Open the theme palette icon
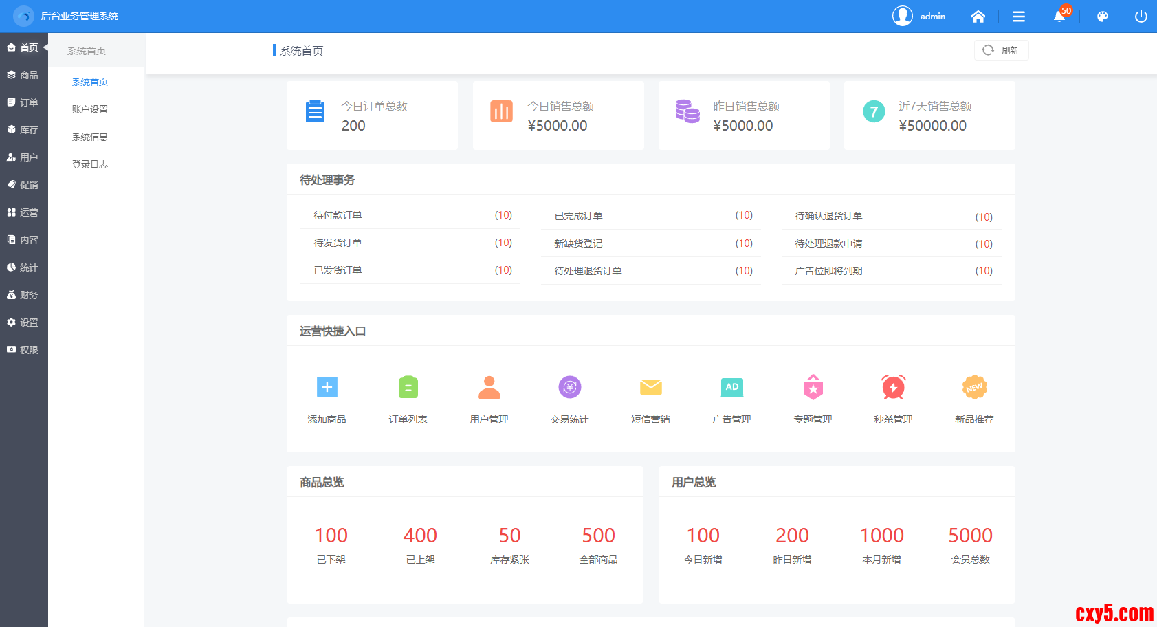 click(1102, 16)
